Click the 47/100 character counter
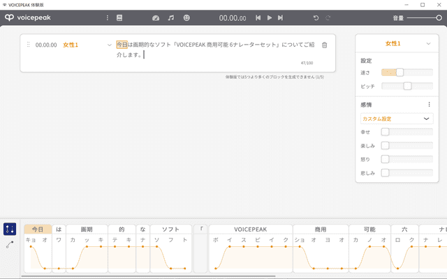Image resolution: width=447 pixels, height=279 pixels. pos(307,63)
